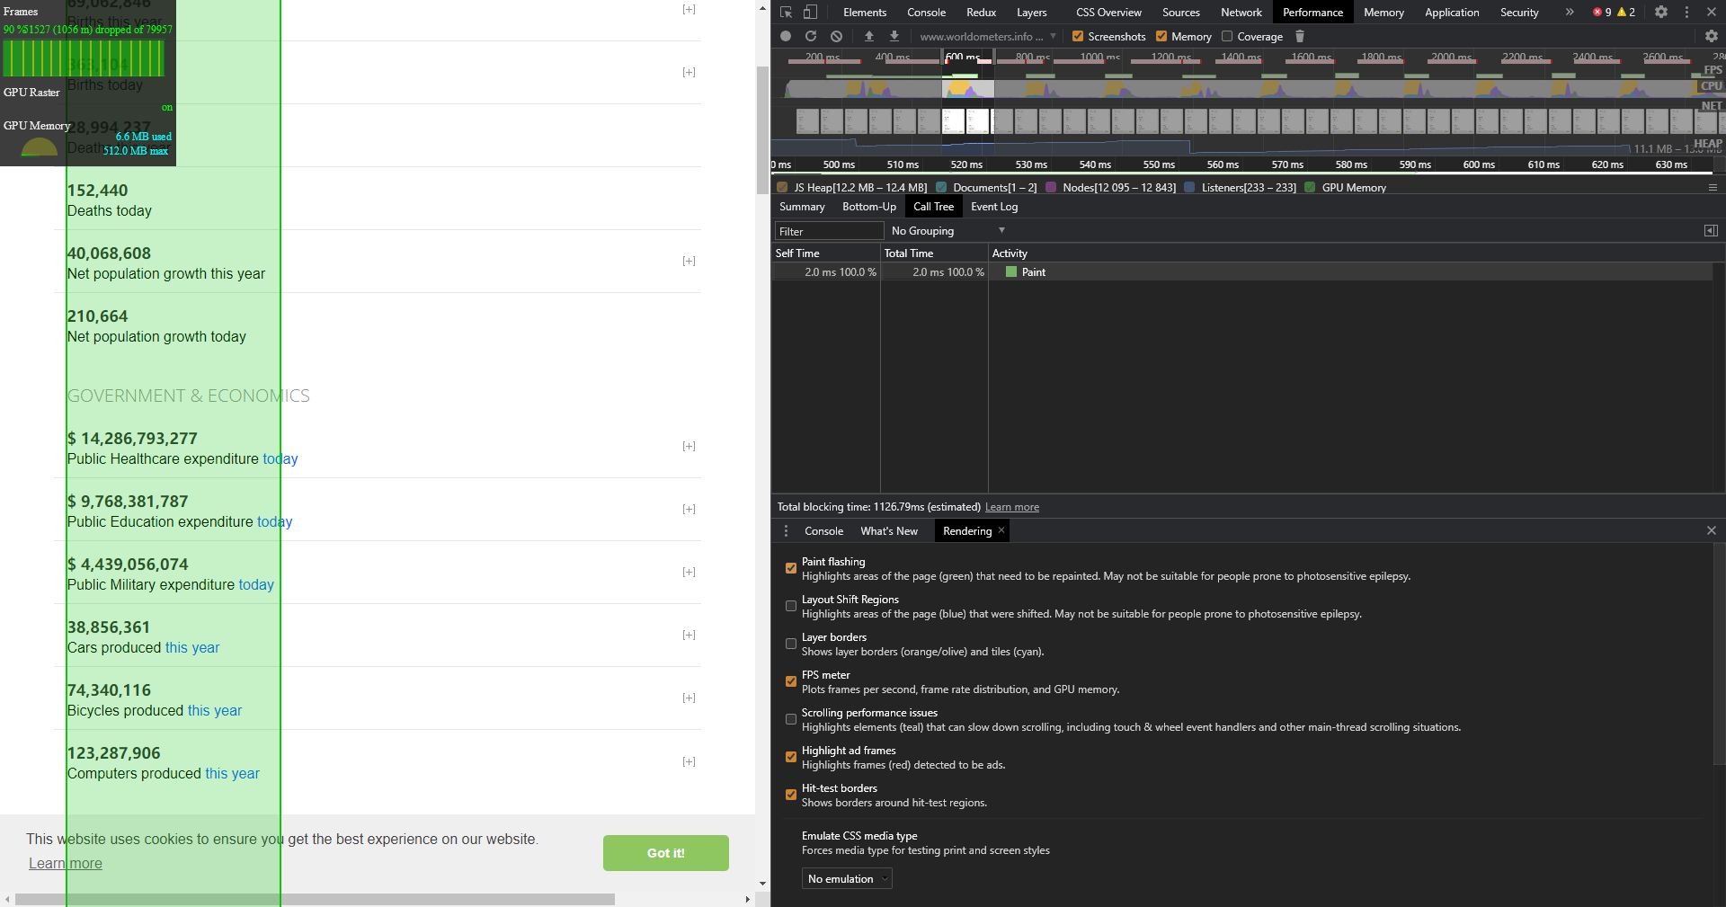Select the Event Log tab
The height and width of the screenshot is (907, 1726).
click(994, 207)
